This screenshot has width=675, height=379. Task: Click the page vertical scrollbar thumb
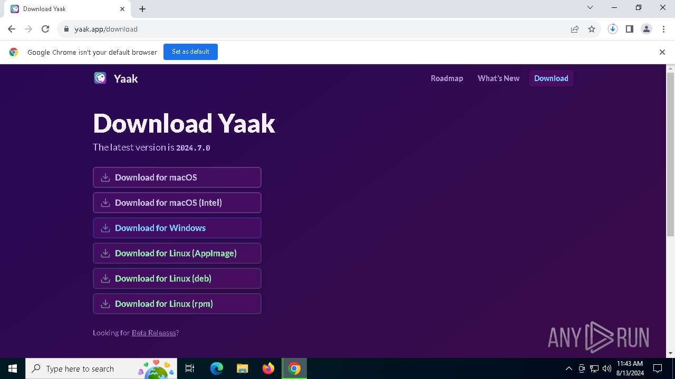(x=671, y=154)
